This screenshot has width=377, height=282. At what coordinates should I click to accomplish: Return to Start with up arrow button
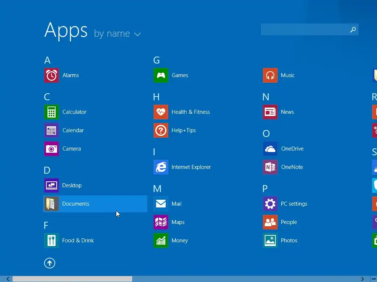tap(50, 263)
